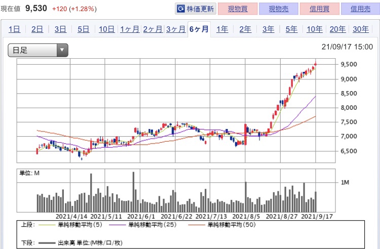
Task: Choose the 5日 period tab
Action: pos(84,29)
